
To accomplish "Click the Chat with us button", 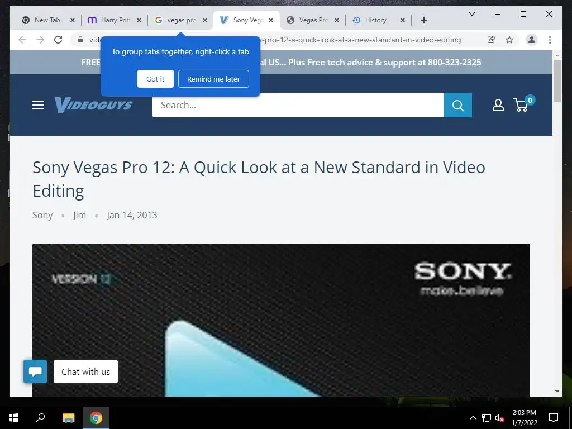I will point(85,371).
